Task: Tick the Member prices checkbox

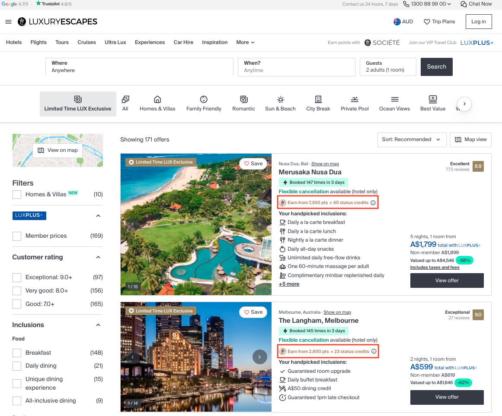Action: (x=17, y=236)
